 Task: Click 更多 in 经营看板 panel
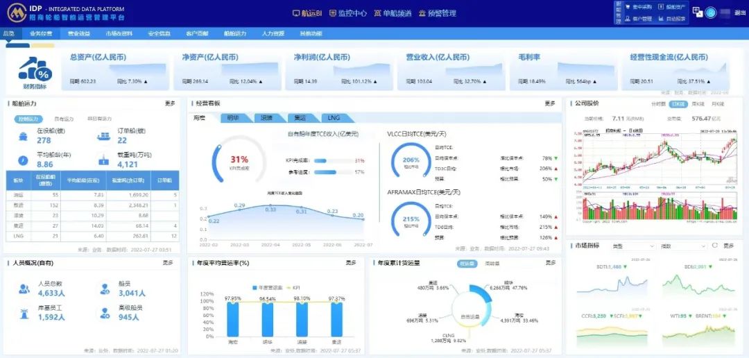coord(550,103)
